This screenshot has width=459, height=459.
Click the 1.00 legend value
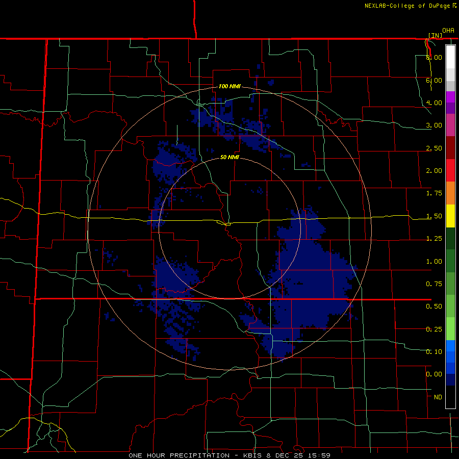434,262
